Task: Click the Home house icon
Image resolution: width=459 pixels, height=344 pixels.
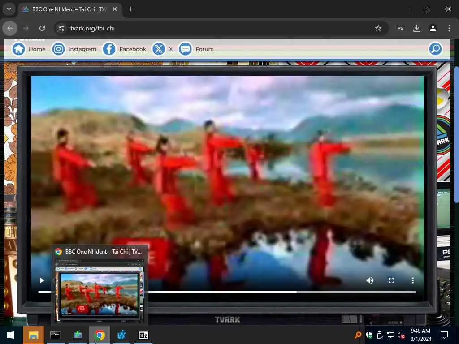Action: 18,49
